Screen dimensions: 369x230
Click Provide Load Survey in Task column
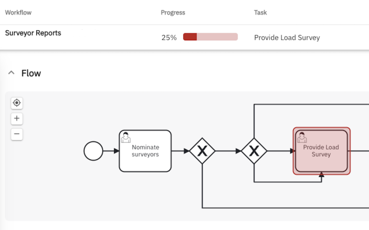click(x=287, y=38)
